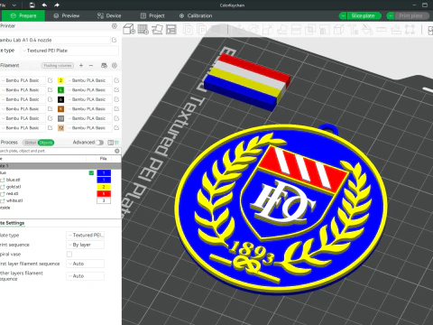This screenshot has width=433, height=325.
Task: Select the white.stl part in list
Action: tap(14, 200)
